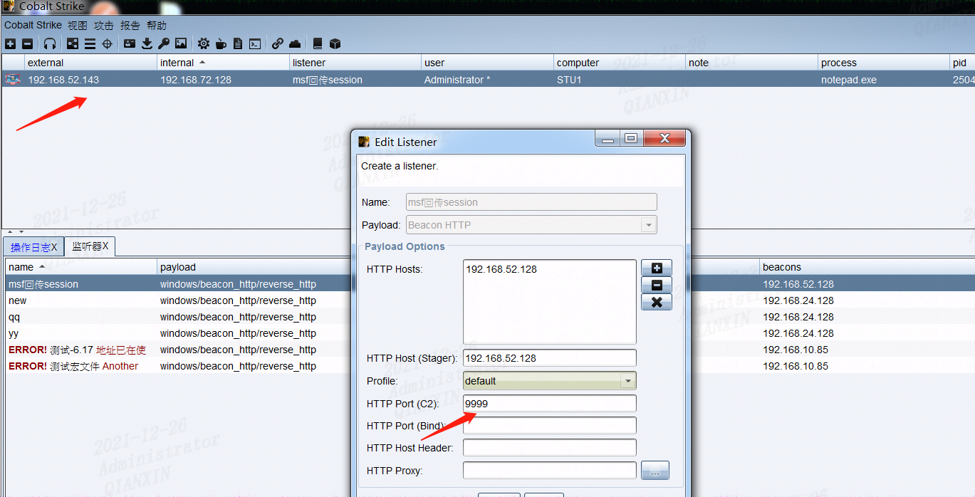Expand pane with down arrow on splitter
The height and width of the screenshot is (497, 975).
click(x=21, y=231)
